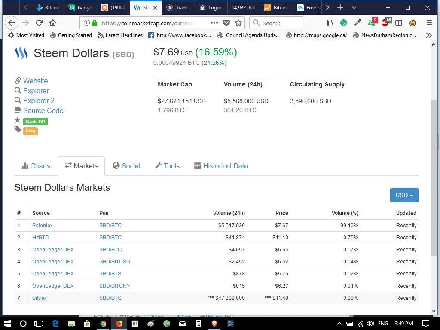Open the Windows Start menu
This screenshot has width=440, height=330.
tap(8, 324)
